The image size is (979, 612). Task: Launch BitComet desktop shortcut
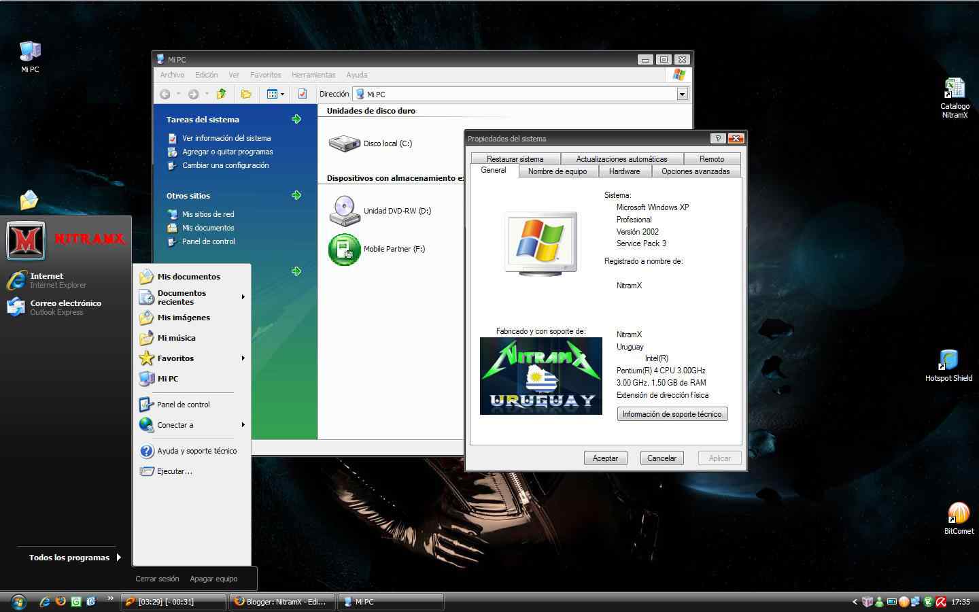pos(959,518)
